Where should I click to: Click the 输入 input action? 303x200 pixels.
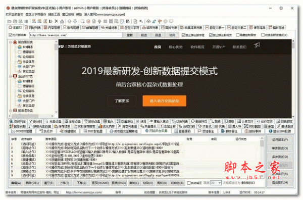108,122
